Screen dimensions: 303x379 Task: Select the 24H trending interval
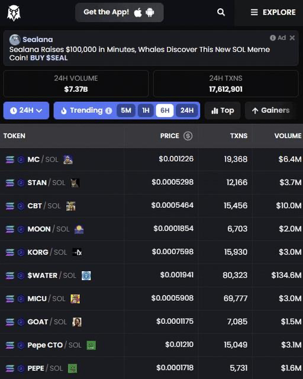187,111
